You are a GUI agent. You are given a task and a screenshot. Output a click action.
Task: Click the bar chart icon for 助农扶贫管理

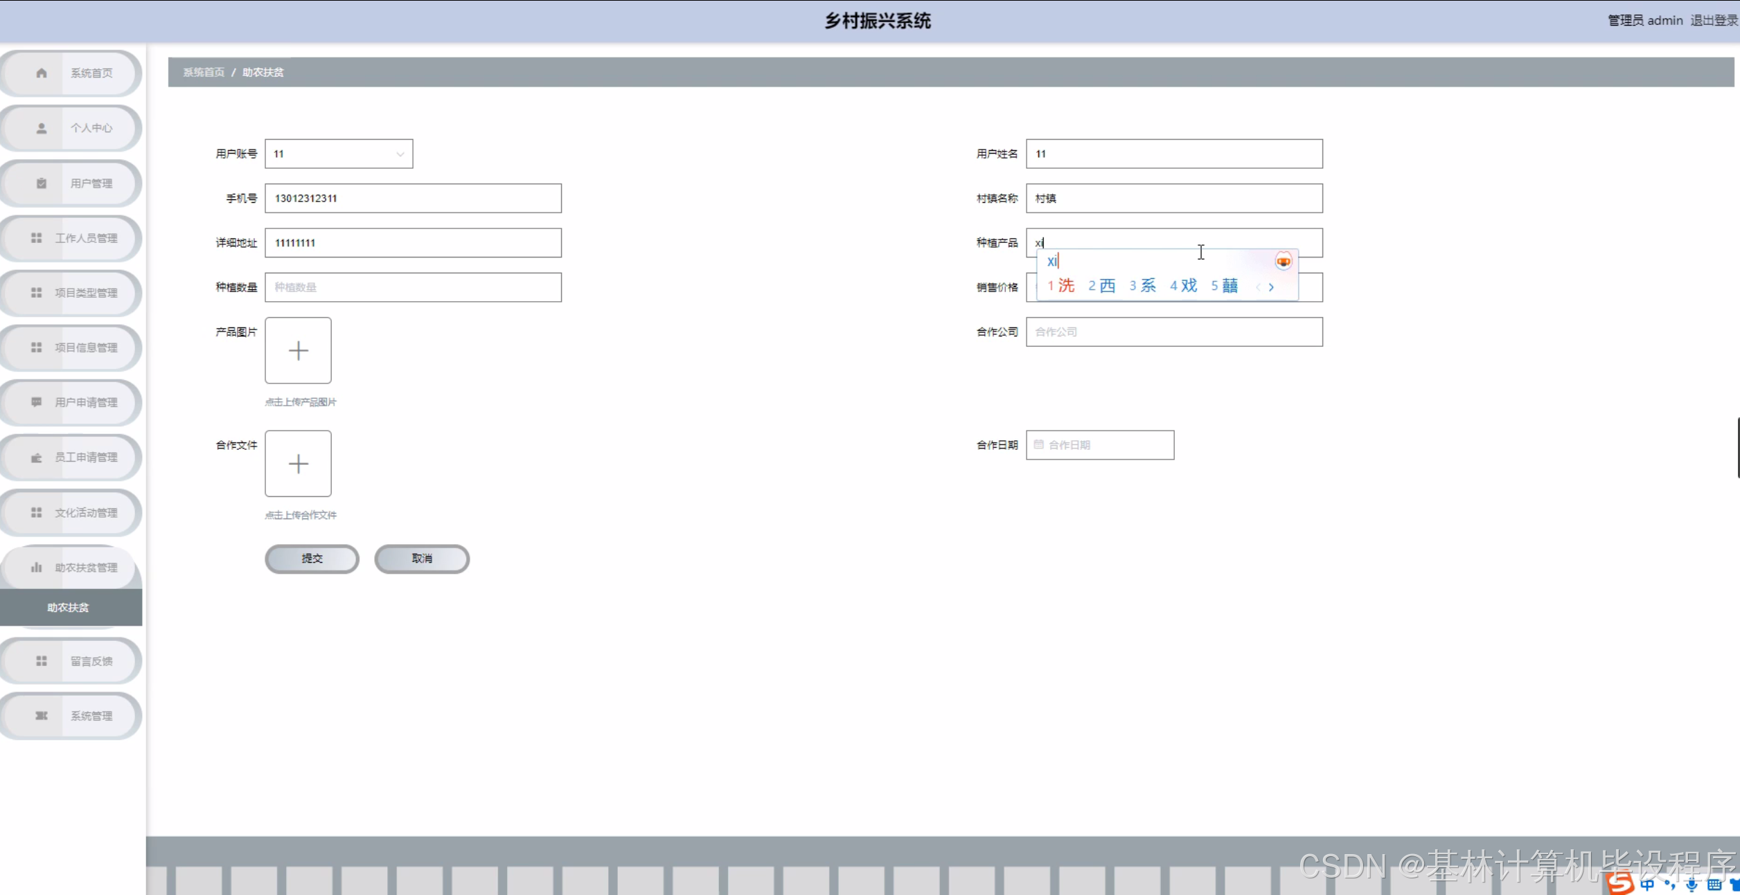pos(37,568)
